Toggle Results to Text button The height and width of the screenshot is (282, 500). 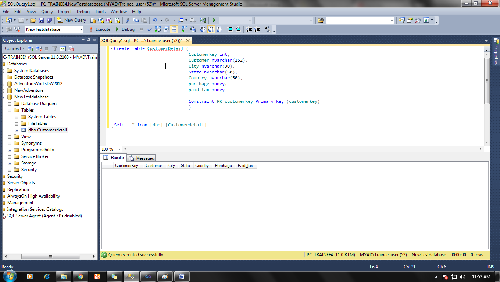(203, 29)
